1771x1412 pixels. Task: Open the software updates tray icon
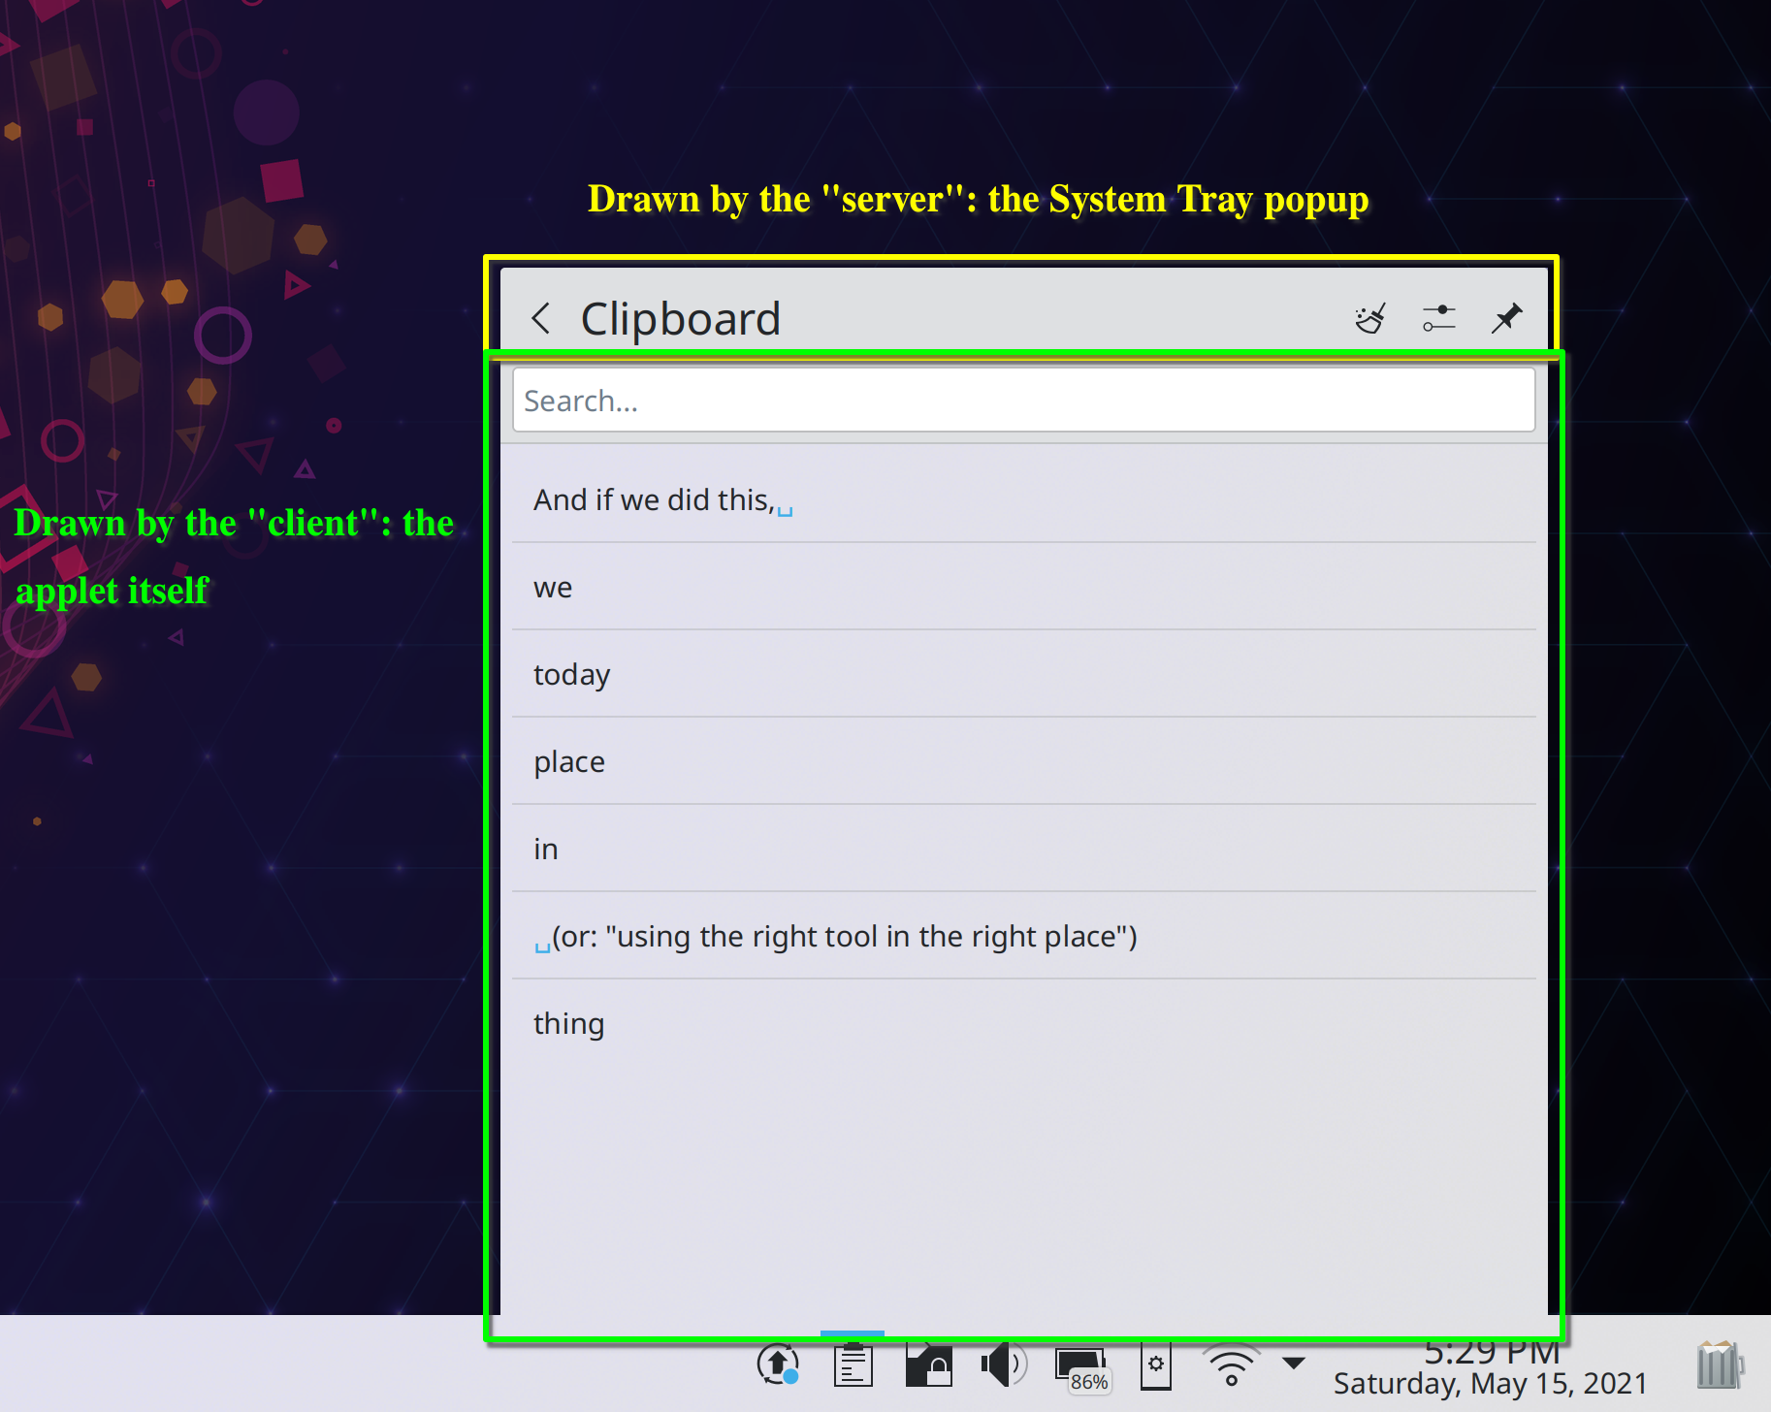[778, 1365]
